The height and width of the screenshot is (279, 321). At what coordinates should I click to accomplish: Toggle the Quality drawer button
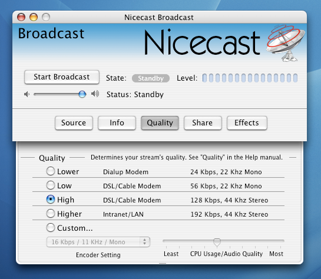(x=160, y=123)
